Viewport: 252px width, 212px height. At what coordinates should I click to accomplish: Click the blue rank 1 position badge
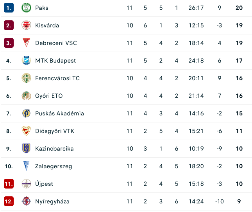[x=9, y=8]
